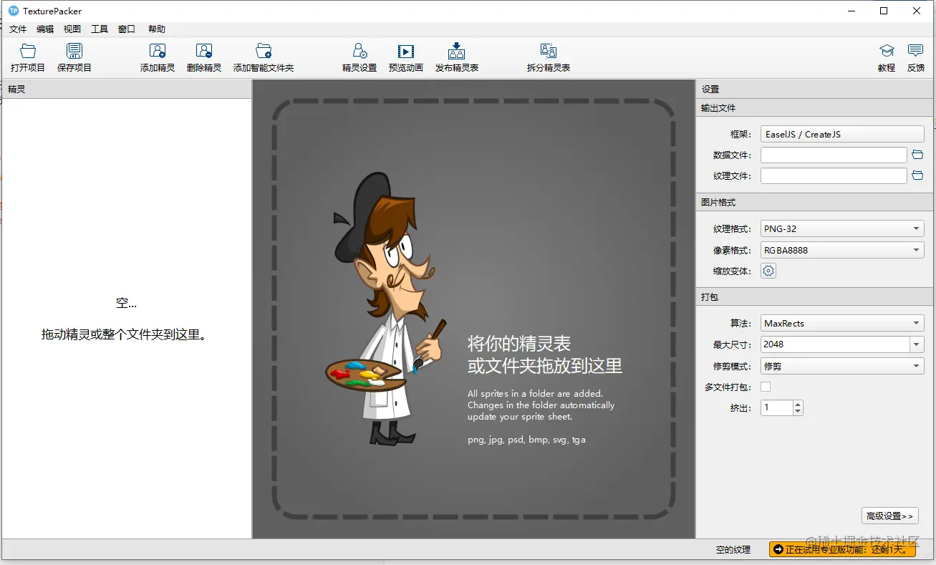
Task: Open the 工具 menu
Action: click(100, 29)
